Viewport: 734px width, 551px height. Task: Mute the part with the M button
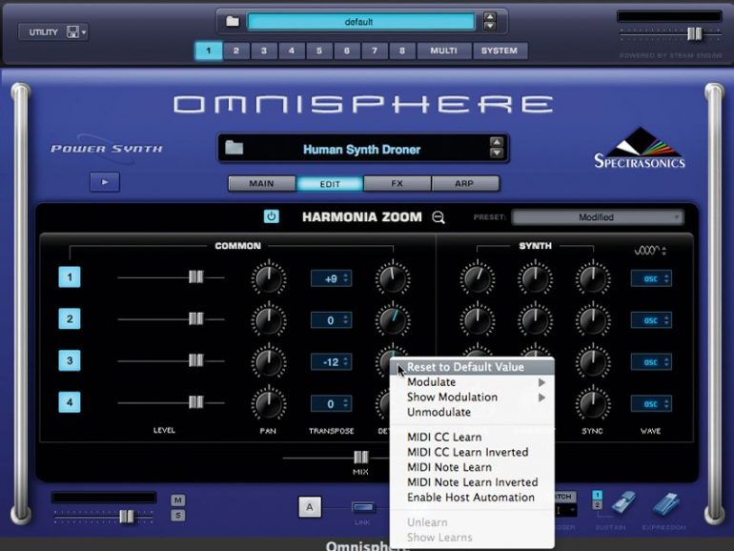click(178, 500)
